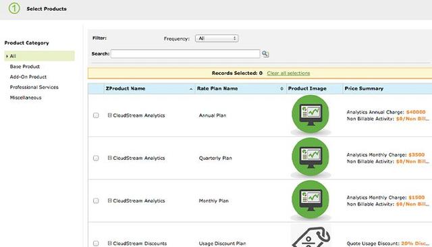Click the Quote Usage Discount price text
Viewport: 432px width, 247px height.
(387, 244)
